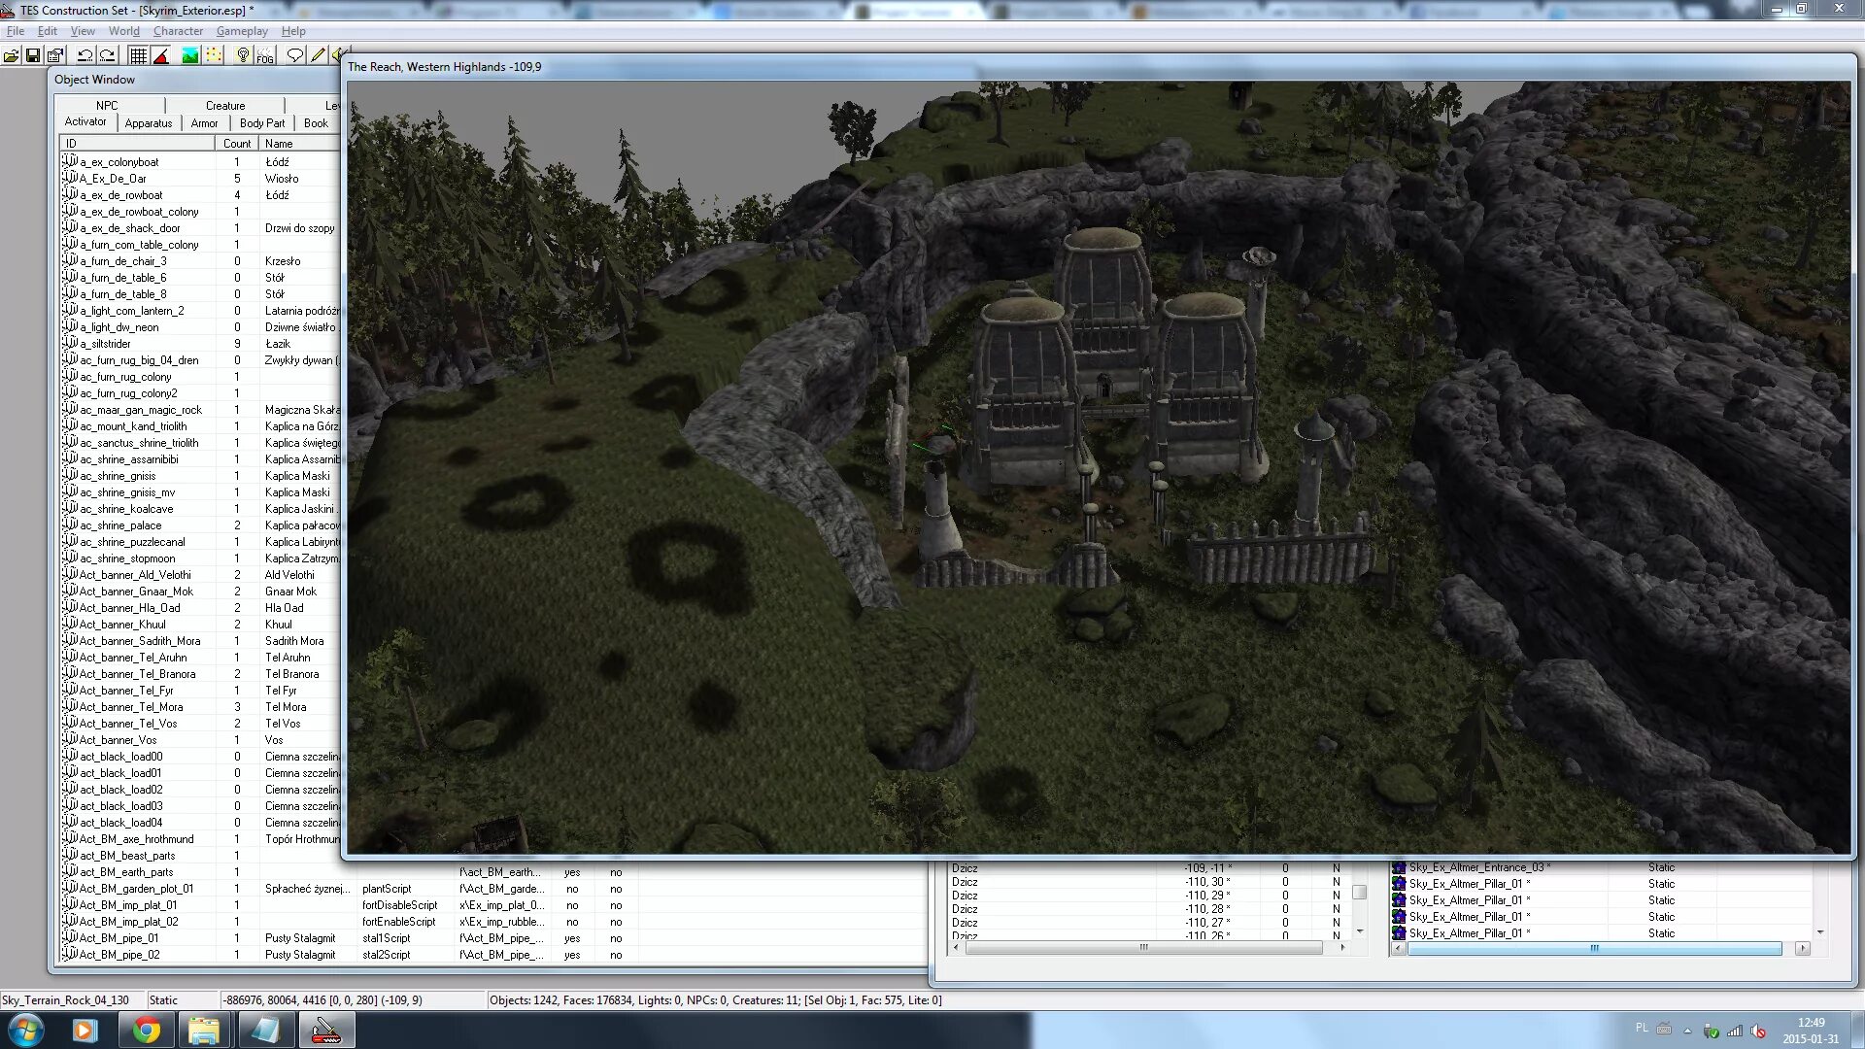
Task: Open the Gameplay menu
Action: [242, 31]
